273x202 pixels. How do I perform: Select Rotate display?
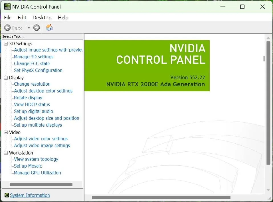pos(28,98)
